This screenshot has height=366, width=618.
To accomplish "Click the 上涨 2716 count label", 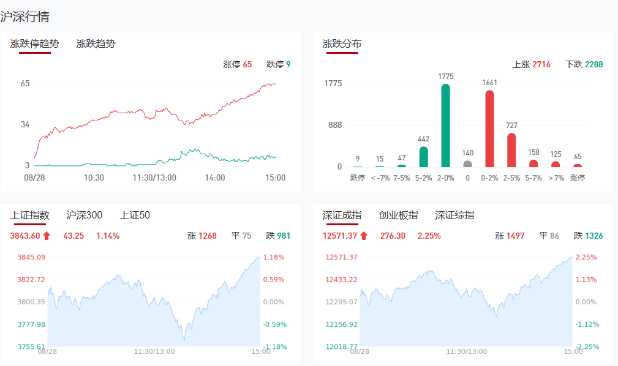I will [532, 64].
